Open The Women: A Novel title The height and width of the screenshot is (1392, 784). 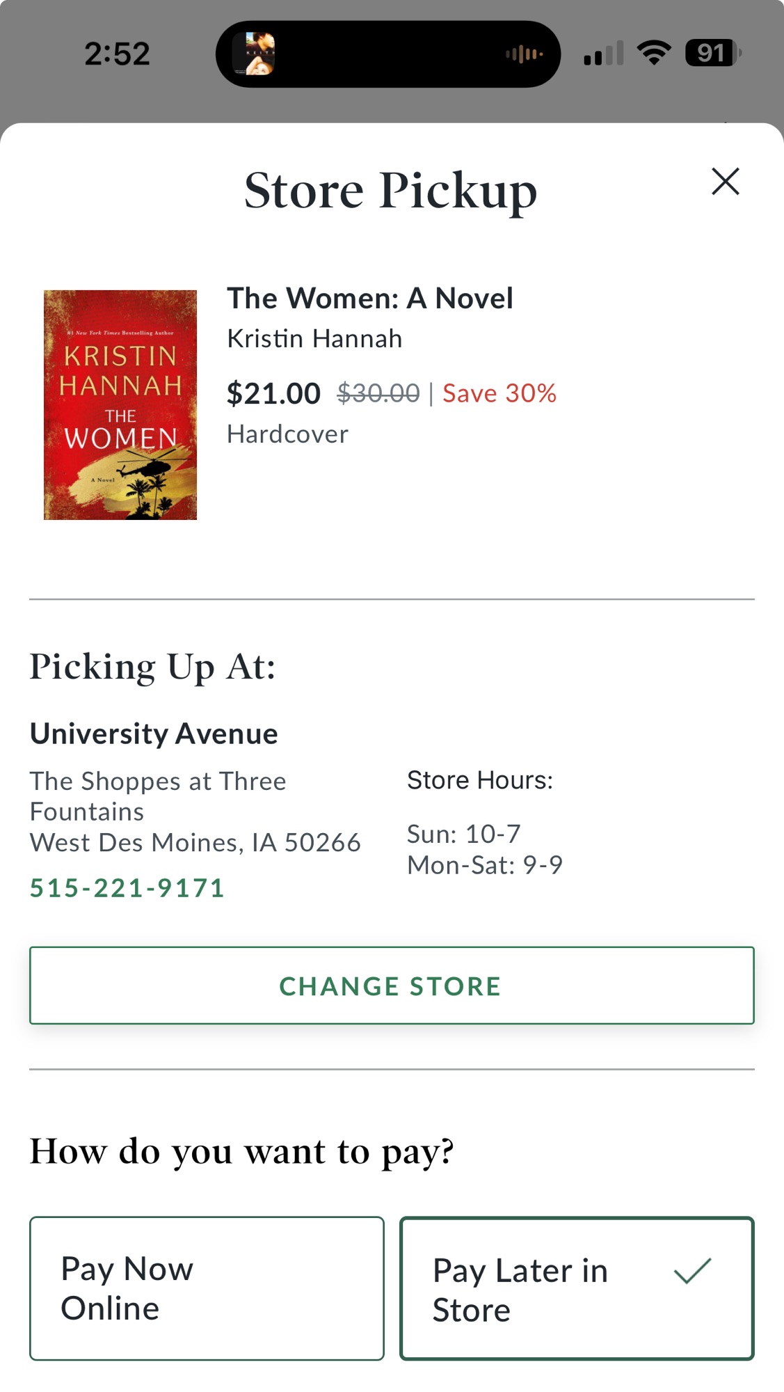click(370, 299)
